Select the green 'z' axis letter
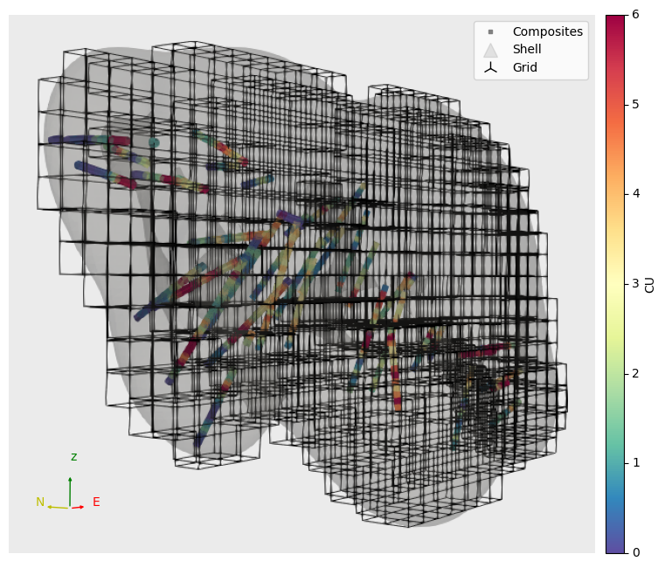665x568 pixels. tap(73, 457)
